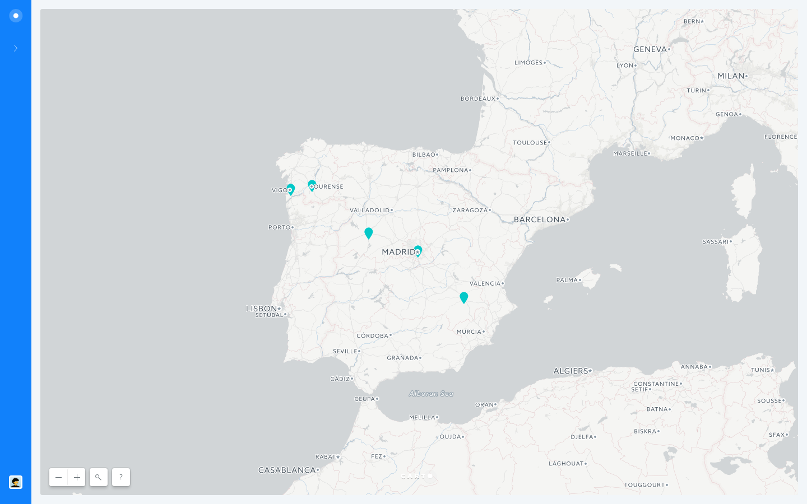Image resolution: width=807 pixels, height=504 pixels.
Task: Select the Ourense map marker
Action: click(x=312, y=185)
